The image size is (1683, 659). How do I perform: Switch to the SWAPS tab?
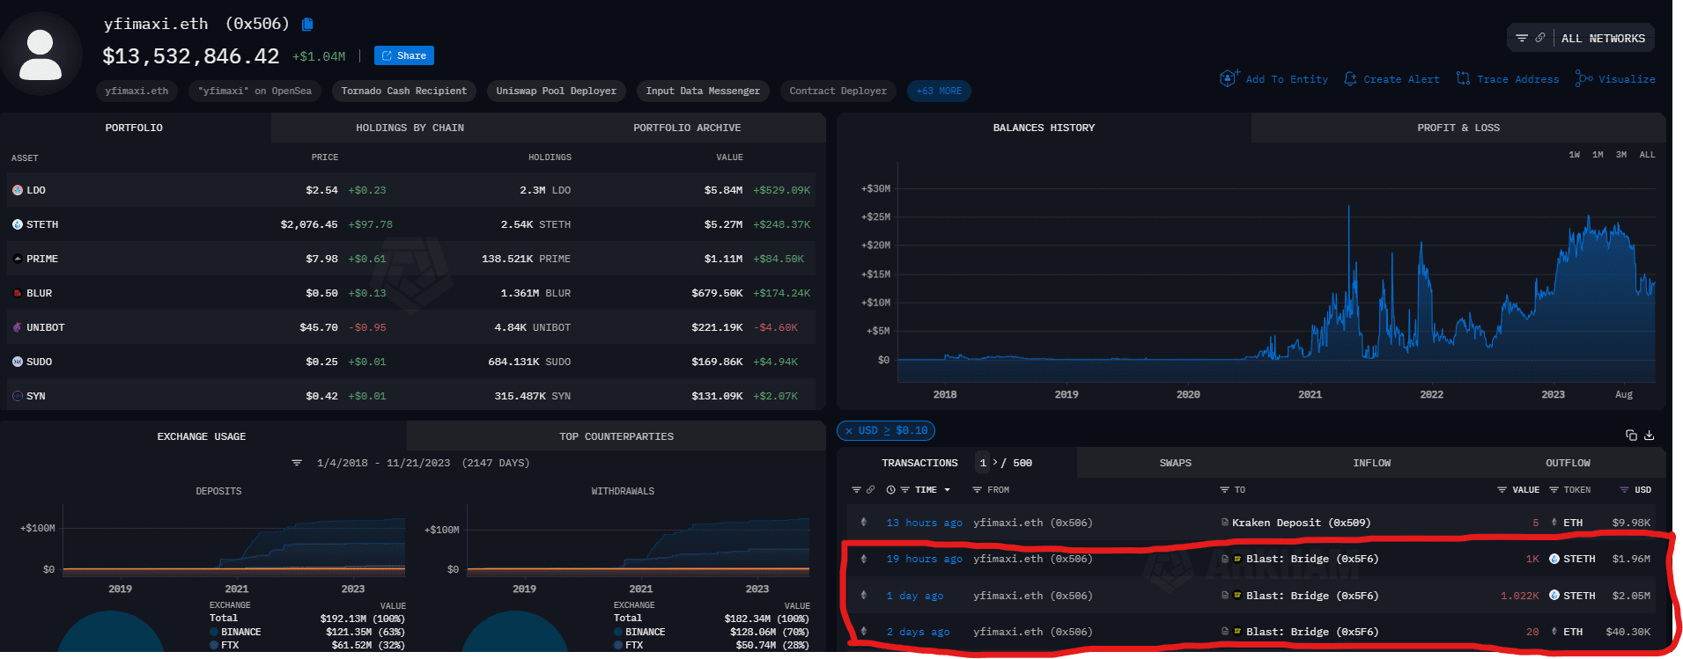click(x=1175, y=463)
